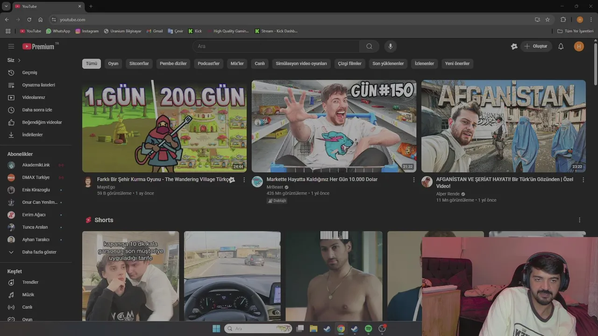Open File Explorer from the taskbar

point(313,329)
